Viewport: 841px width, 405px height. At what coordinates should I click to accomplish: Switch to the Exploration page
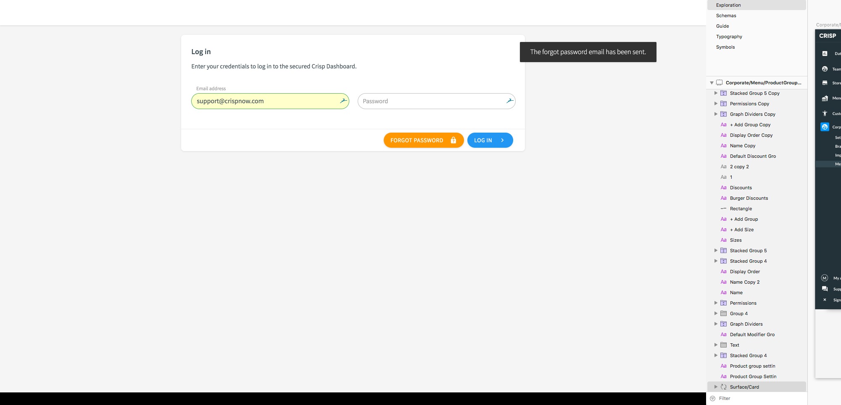click(757, 5)
